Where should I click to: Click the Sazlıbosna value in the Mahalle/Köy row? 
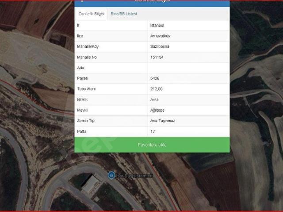tap(160, 46)
